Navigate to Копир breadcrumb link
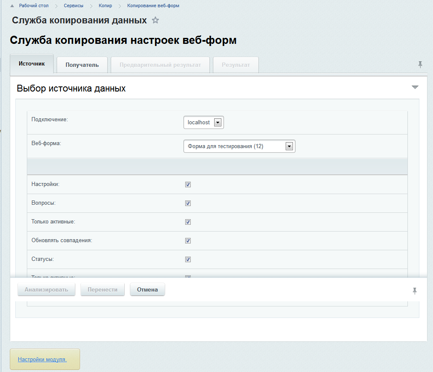Viewport: 433px width, 372px height. pos(105,6)
